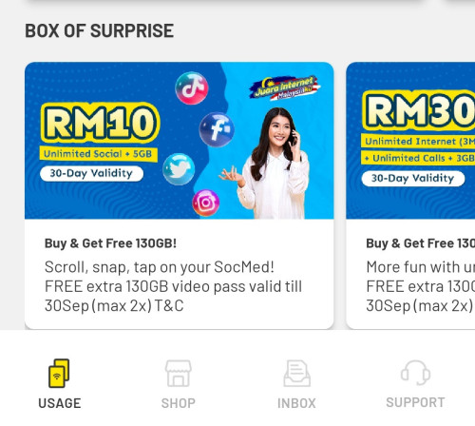This screenshot has width=475, height=426.
Task: Tap the Support headset icon
Action: coord(415,373)
